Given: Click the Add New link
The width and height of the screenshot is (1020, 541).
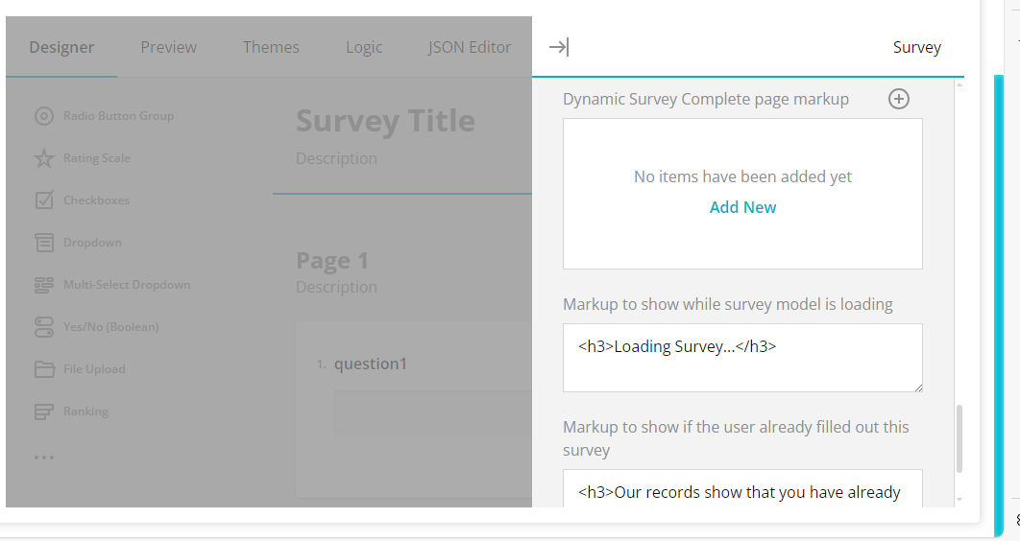Looking at the screenshot, I should click(742, 207).
